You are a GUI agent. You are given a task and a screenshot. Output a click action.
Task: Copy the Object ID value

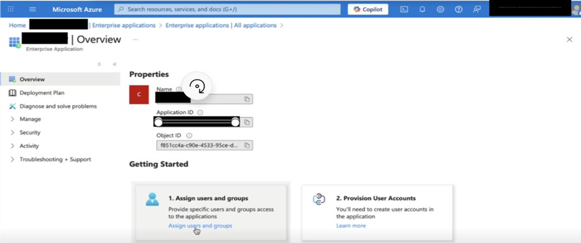[247, 146]
